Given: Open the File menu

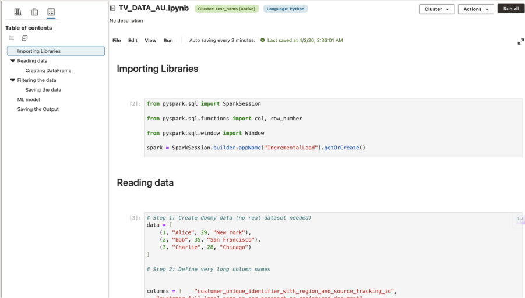Looking at the screenshot, I should point(117,41).
